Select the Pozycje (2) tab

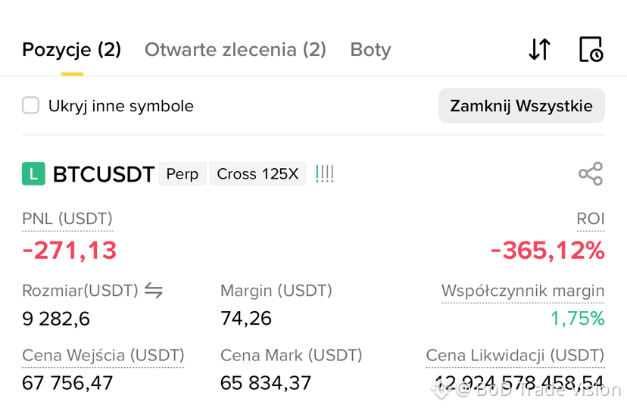(72, 50)
